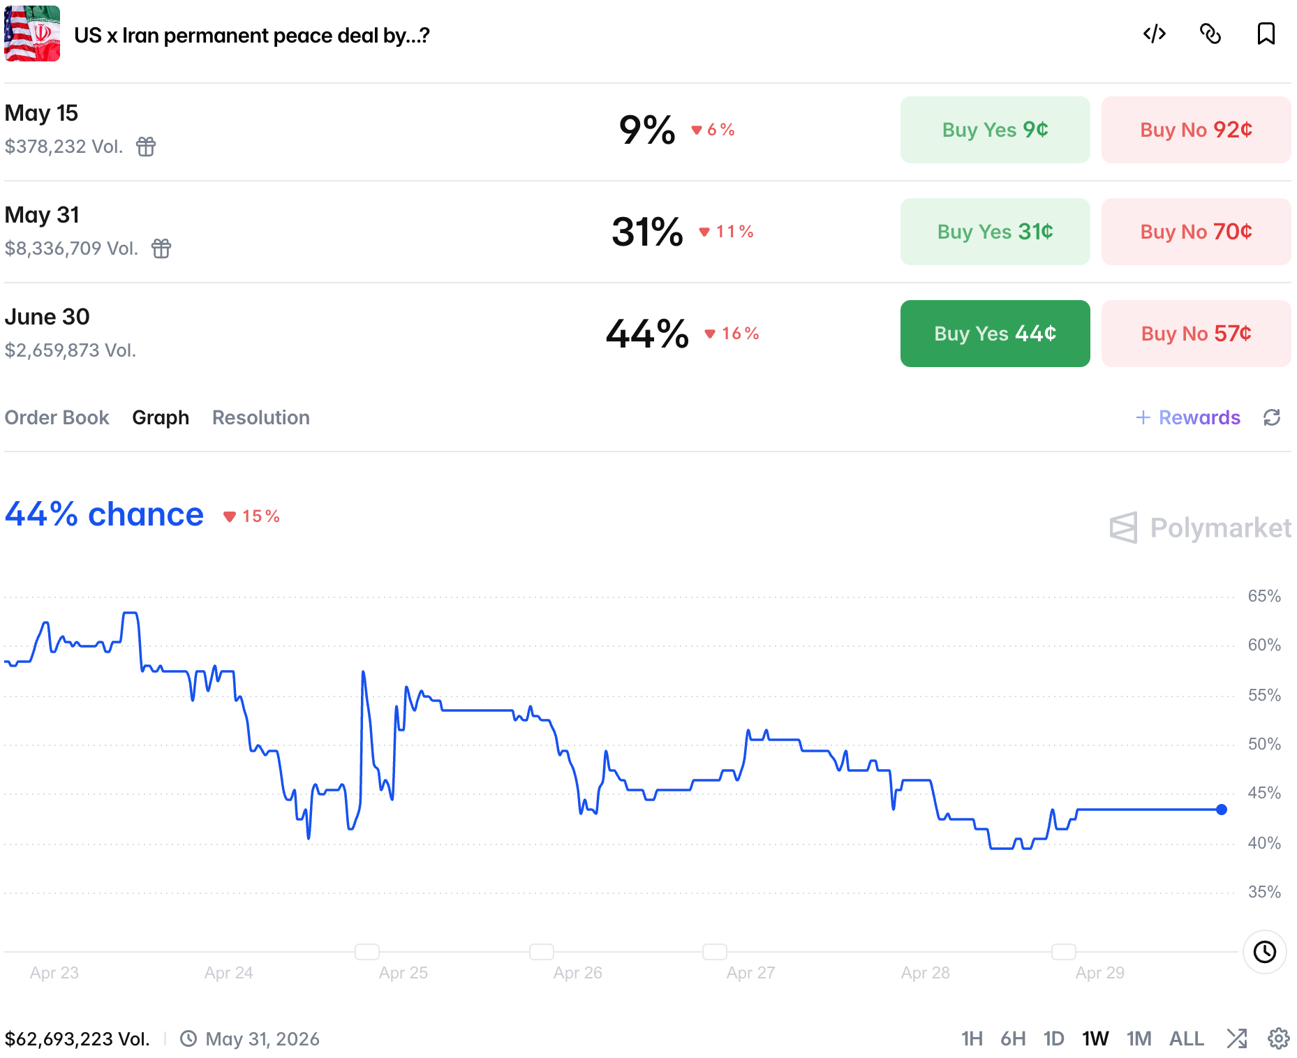The height and width of the screenshot is (1058, 1297).
Task: Refresh the order data icon
Action: [x=1272, y=417]
